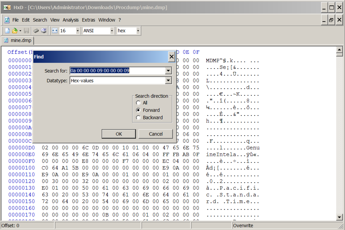
Task: Click decoded text 'r.d. .T.i.m.e...'
Action: click(233, 201)
